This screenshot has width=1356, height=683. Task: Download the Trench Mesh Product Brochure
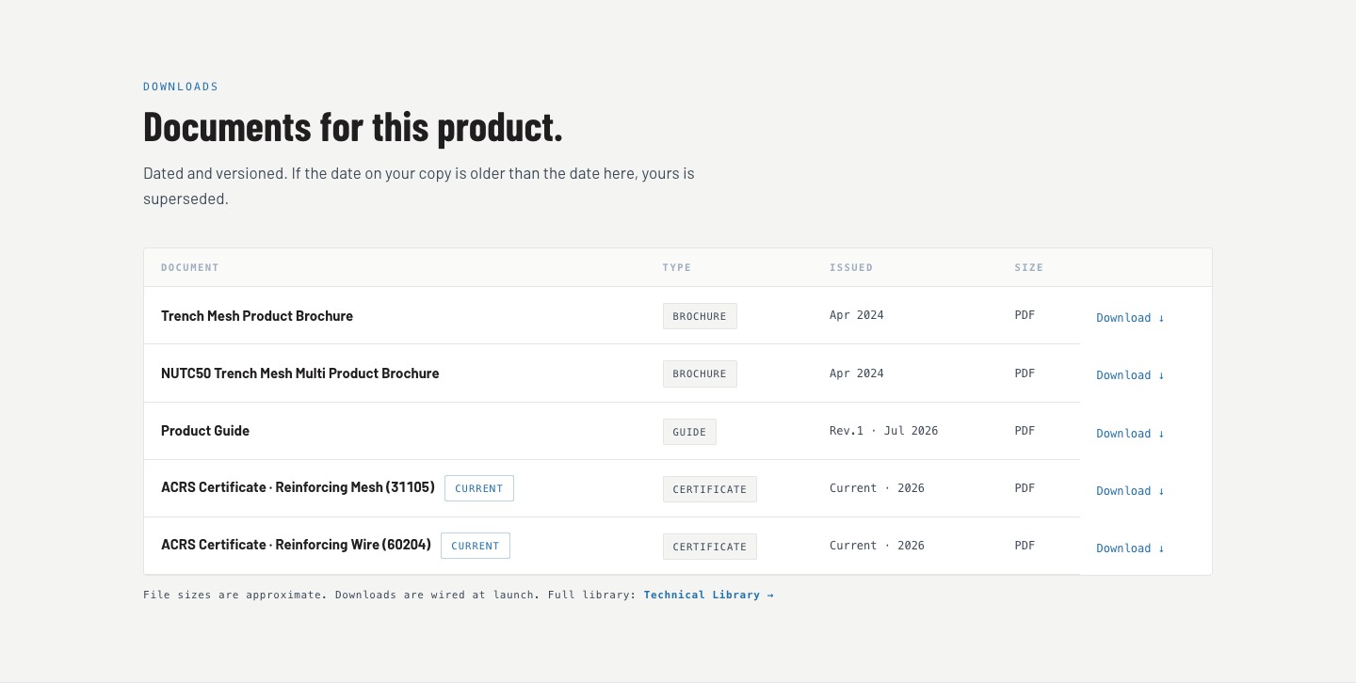pos(1130,318)
